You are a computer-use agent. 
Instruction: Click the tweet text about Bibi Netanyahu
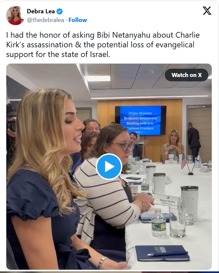pyautogui.click(x=103, y=45)
